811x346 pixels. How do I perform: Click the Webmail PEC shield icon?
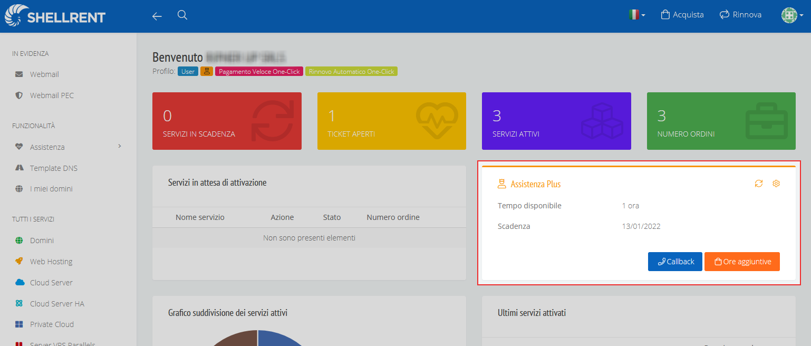click(19, 95)
